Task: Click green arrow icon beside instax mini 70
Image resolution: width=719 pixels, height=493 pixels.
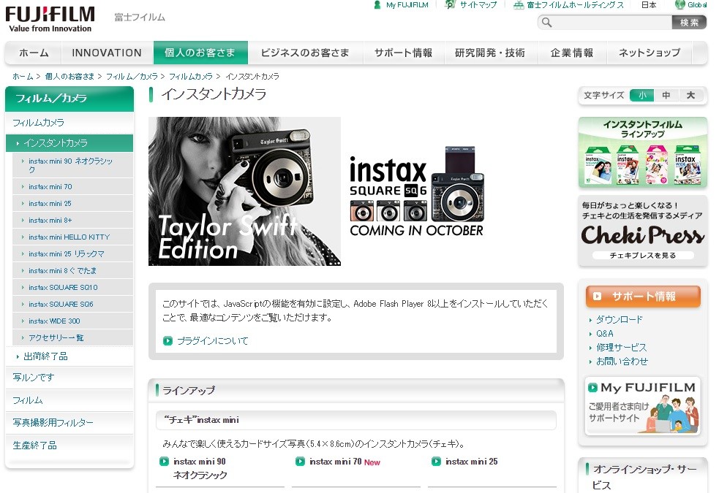Action: tap(300, 462)
